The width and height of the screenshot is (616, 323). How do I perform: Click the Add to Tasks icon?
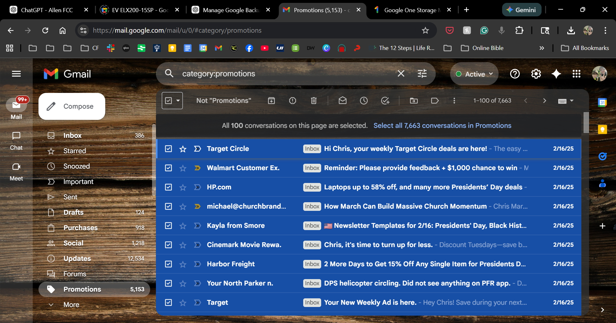(x=385, y=101)
